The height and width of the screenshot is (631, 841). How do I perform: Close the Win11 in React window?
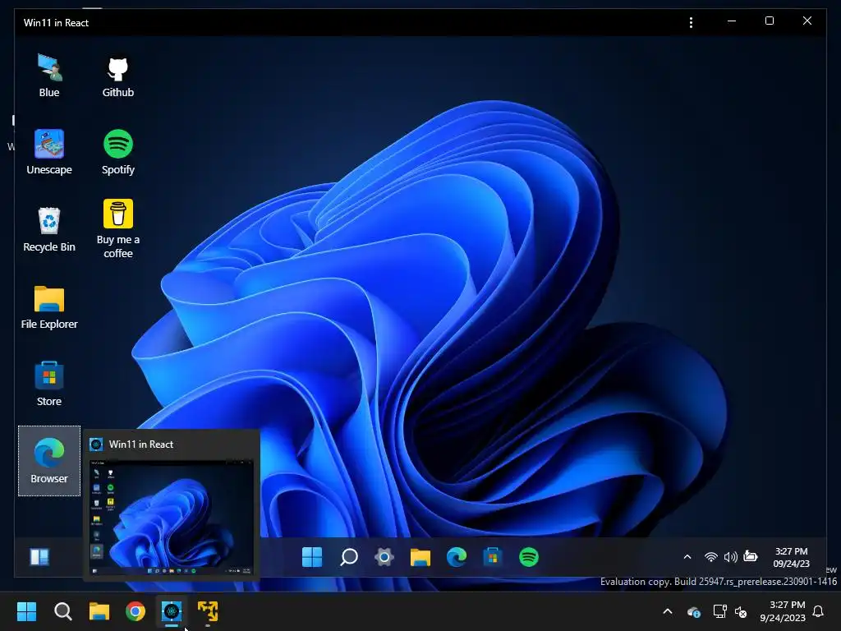tap(807, 21)
